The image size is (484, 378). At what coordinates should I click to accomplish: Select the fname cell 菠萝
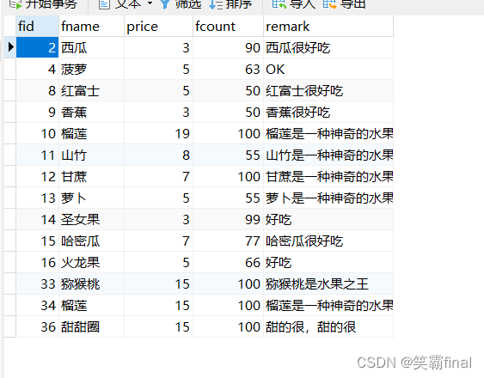click(x=91, y=69)
